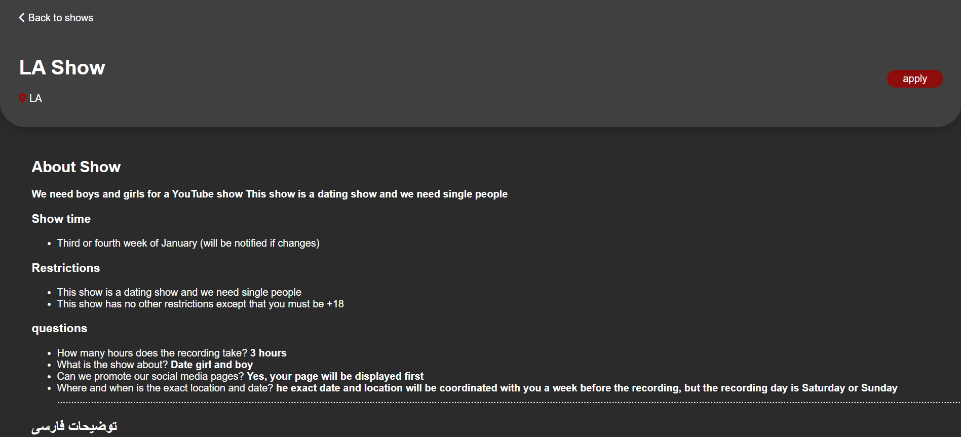Click the About Show heading
Viewport: 961px width, 437px height.
coord(76,167)
